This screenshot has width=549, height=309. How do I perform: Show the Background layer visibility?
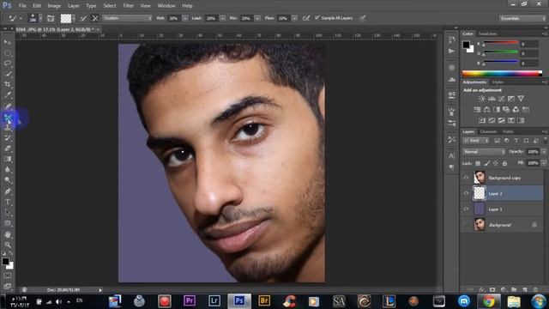[466, 225]
